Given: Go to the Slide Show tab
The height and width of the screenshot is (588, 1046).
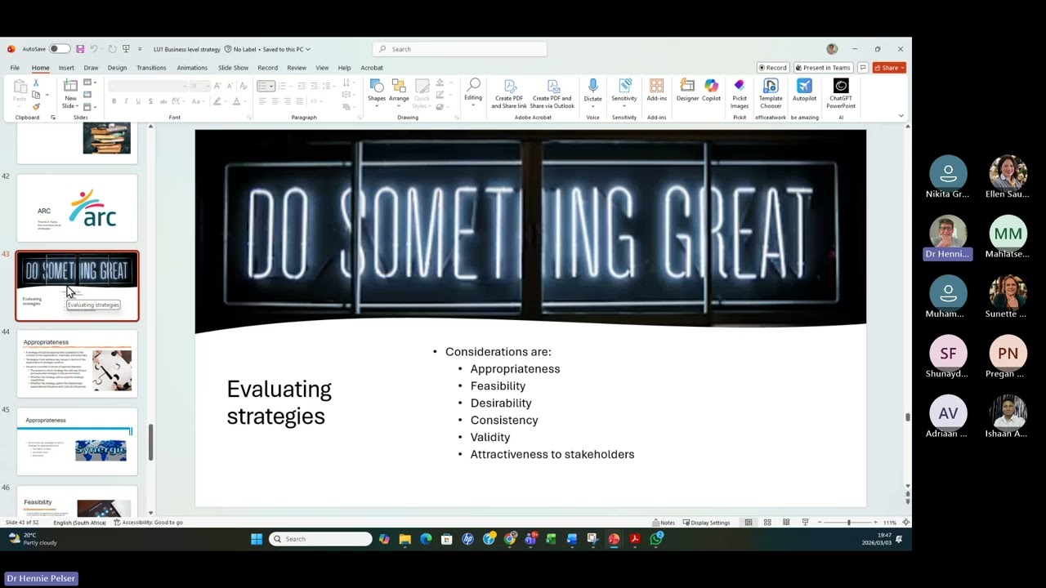Looking at the screenshot, I should [x=233, y=68].
